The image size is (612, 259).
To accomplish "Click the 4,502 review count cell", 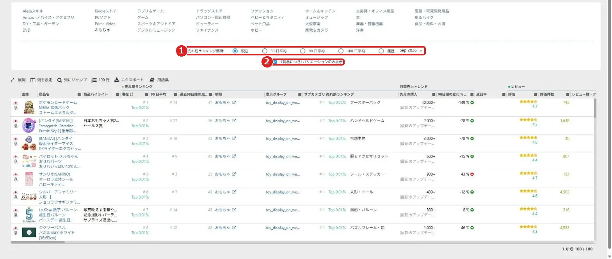I will [x=564, y=192].
